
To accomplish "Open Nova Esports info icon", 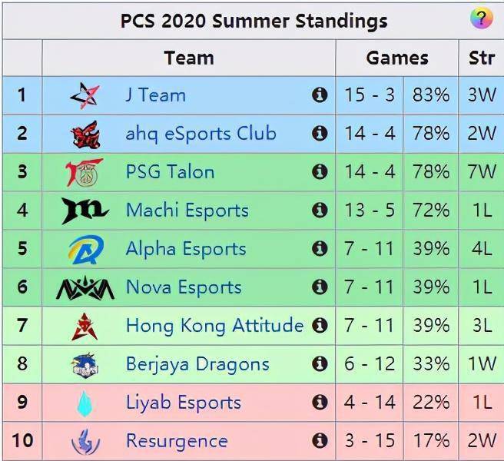I will tap(320, 287).
